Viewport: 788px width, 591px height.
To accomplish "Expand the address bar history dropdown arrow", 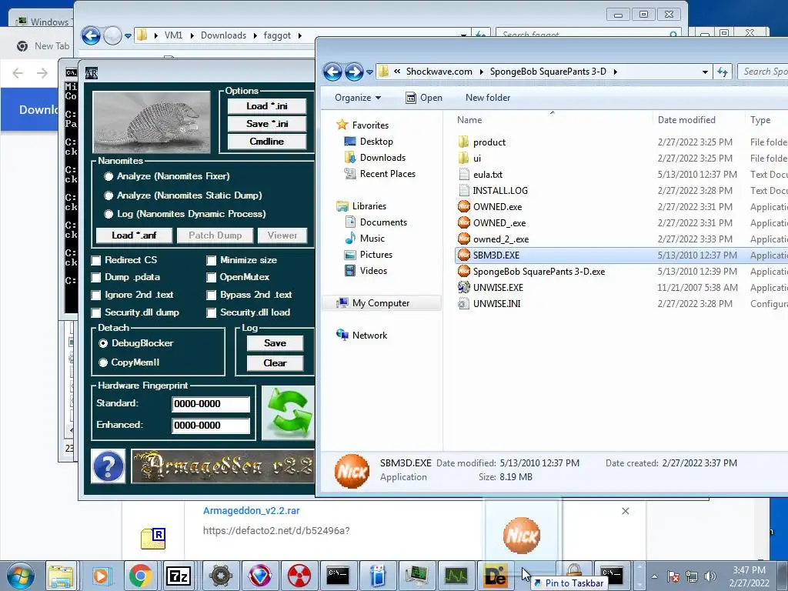I will (x=705, y=72).
